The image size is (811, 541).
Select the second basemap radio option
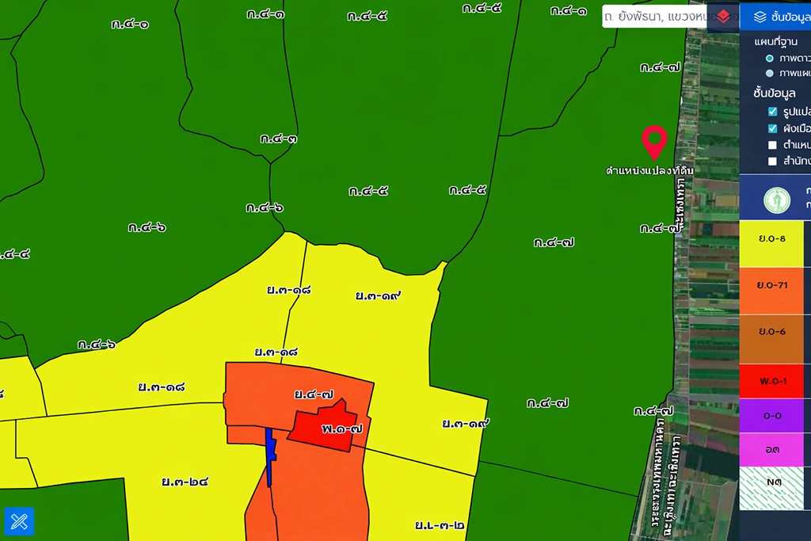770,73
